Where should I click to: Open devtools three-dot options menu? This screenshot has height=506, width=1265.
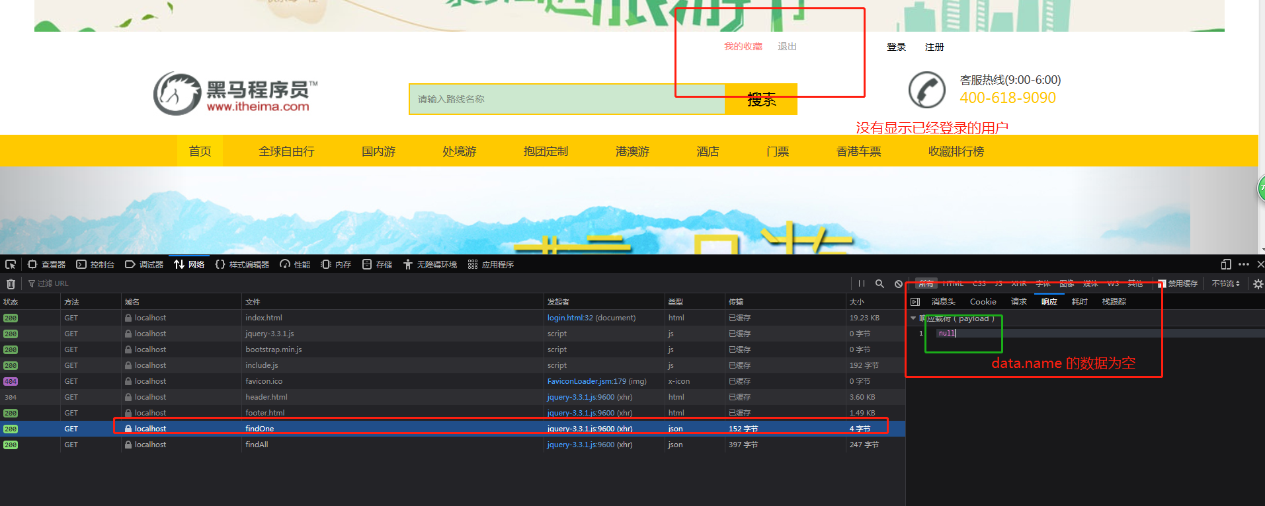1244,264
